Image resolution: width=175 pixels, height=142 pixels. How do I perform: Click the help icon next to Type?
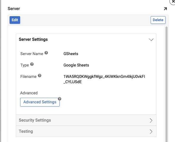tap(32, 64)
